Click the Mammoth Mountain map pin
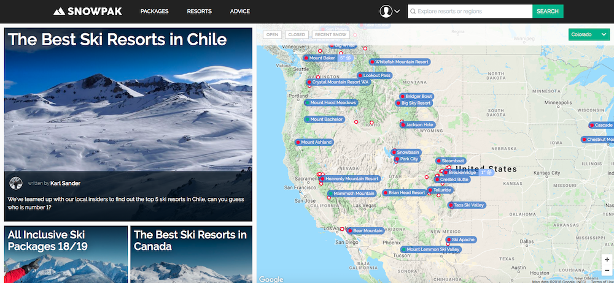Screen dimensions: 614x283 point(353,194)
